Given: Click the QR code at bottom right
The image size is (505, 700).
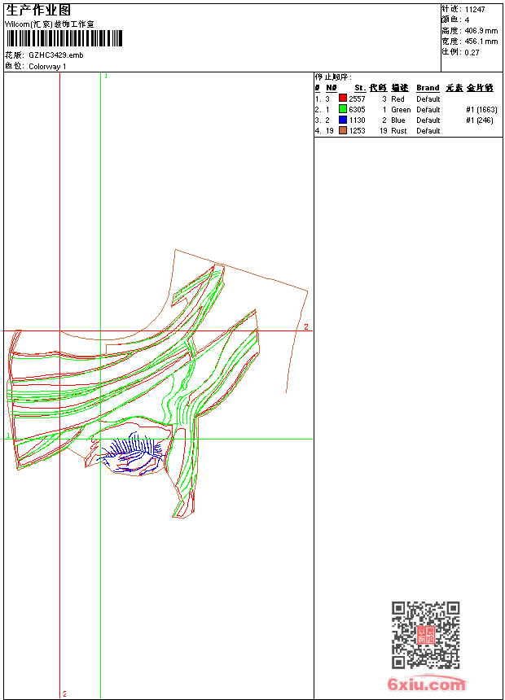Looking at the screenshot, I should point(425,635).
